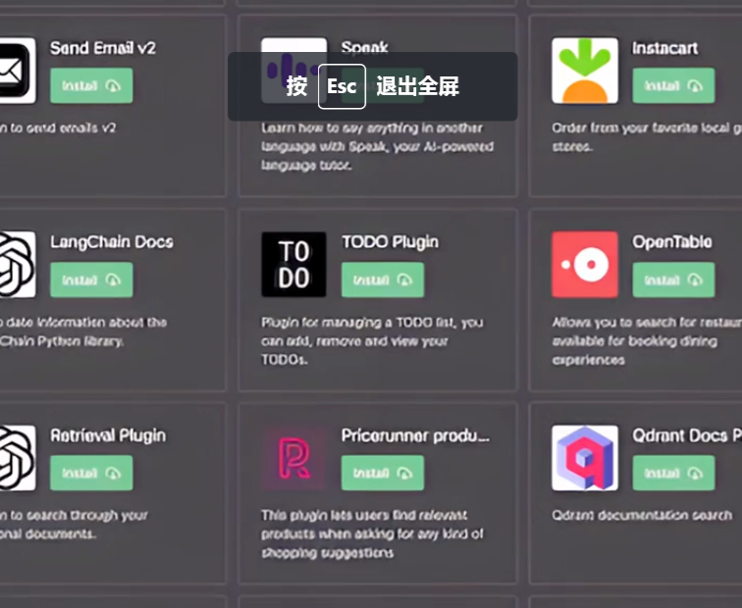Select the Pricerunner produ... title
The image size is (742, 608).
tap(415, 435)
